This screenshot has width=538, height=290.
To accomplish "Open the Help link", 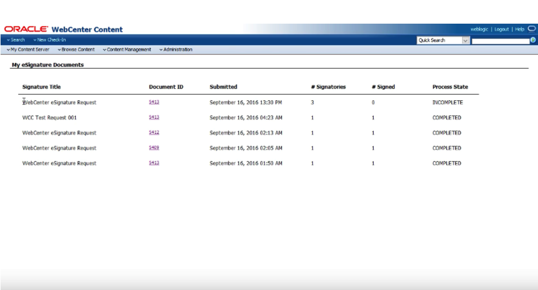I will 519,29.
